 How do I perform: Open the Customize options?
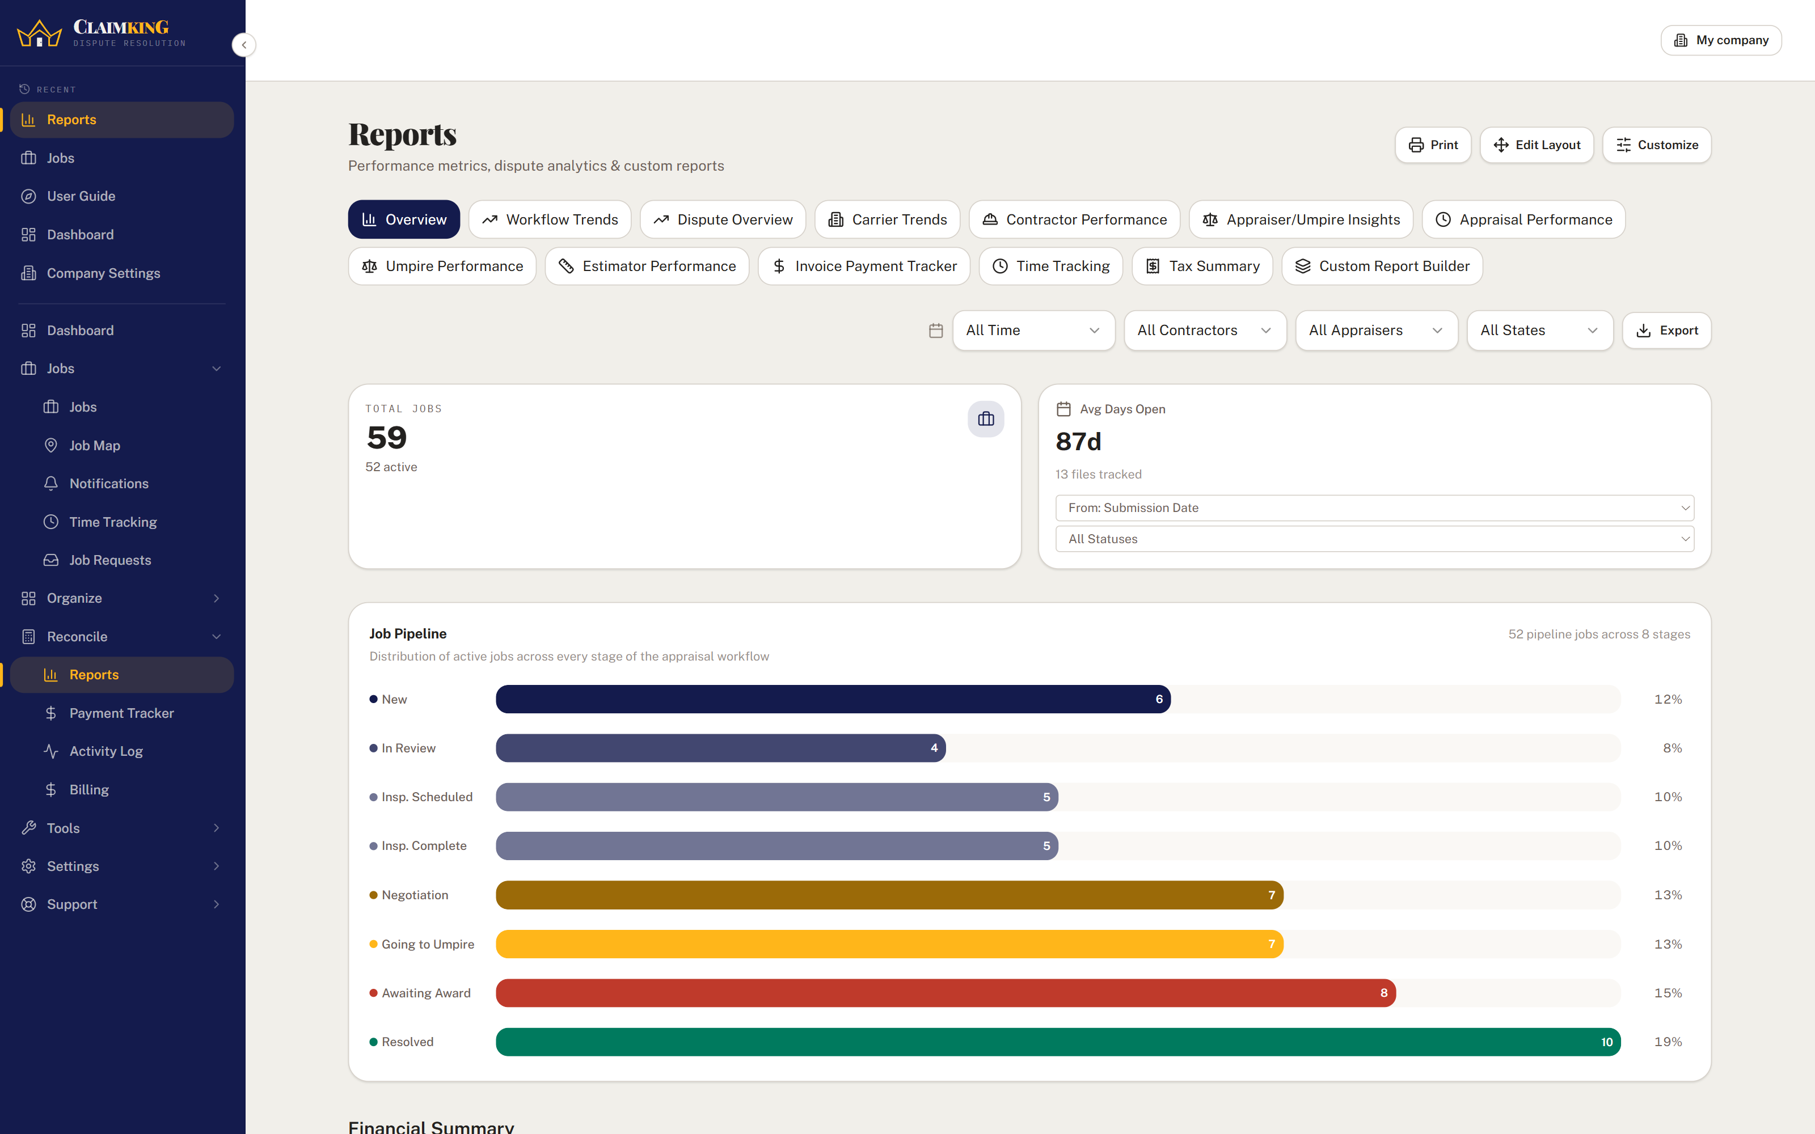[1657, 145]
